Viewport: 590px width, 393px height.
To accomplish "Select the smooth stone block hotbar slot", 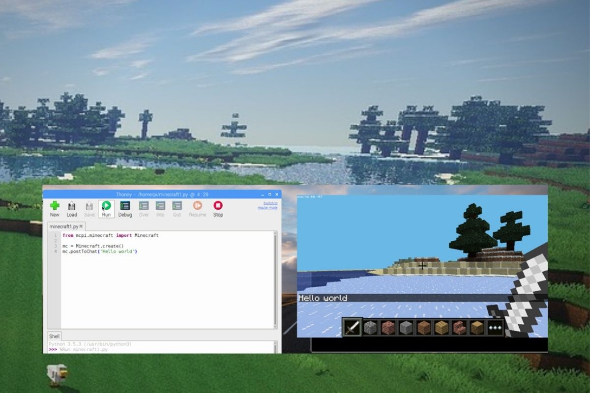I will click(406, 327).
